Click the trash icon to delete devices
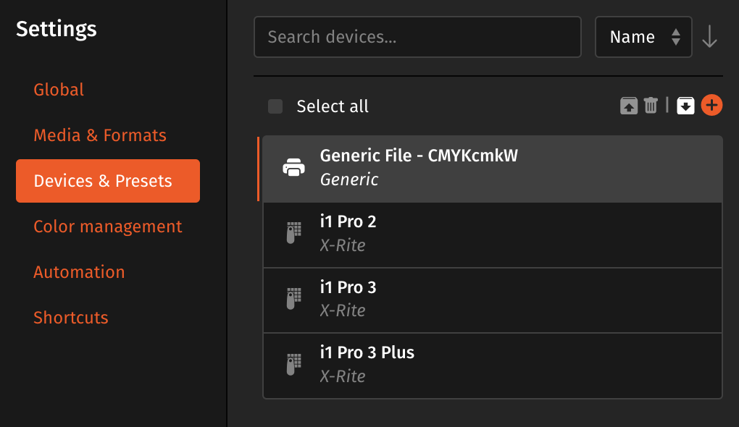This screenshot has height=427, width=739. [x=650, y=105]
